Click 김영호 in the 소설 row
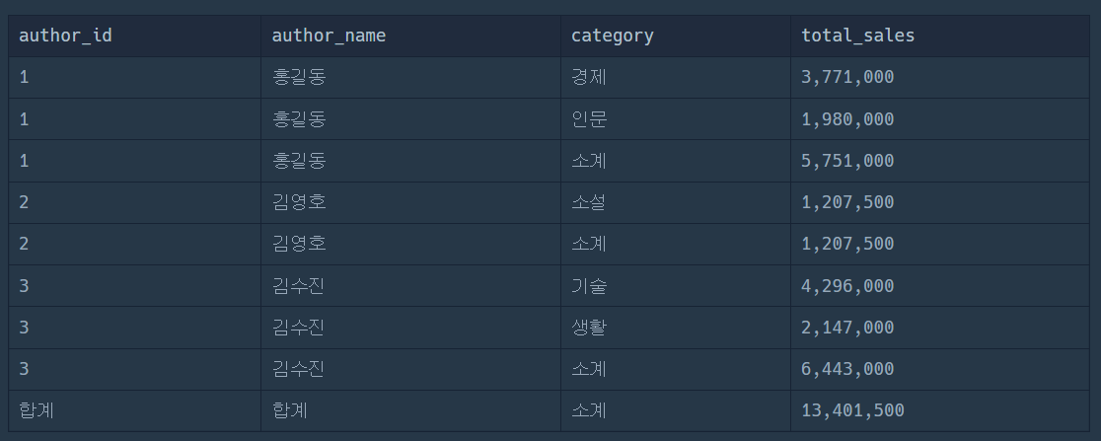Image resolution: width=1101 pixels, height=441 pixels. click(299, 202)
